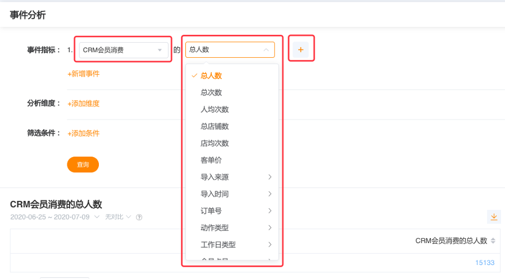Click the +新增事件 link

(x=84, y=74)
